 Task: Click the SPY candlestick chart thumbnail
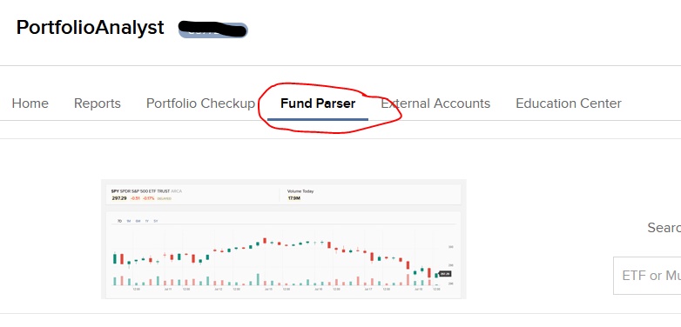[x=284, y=239]
